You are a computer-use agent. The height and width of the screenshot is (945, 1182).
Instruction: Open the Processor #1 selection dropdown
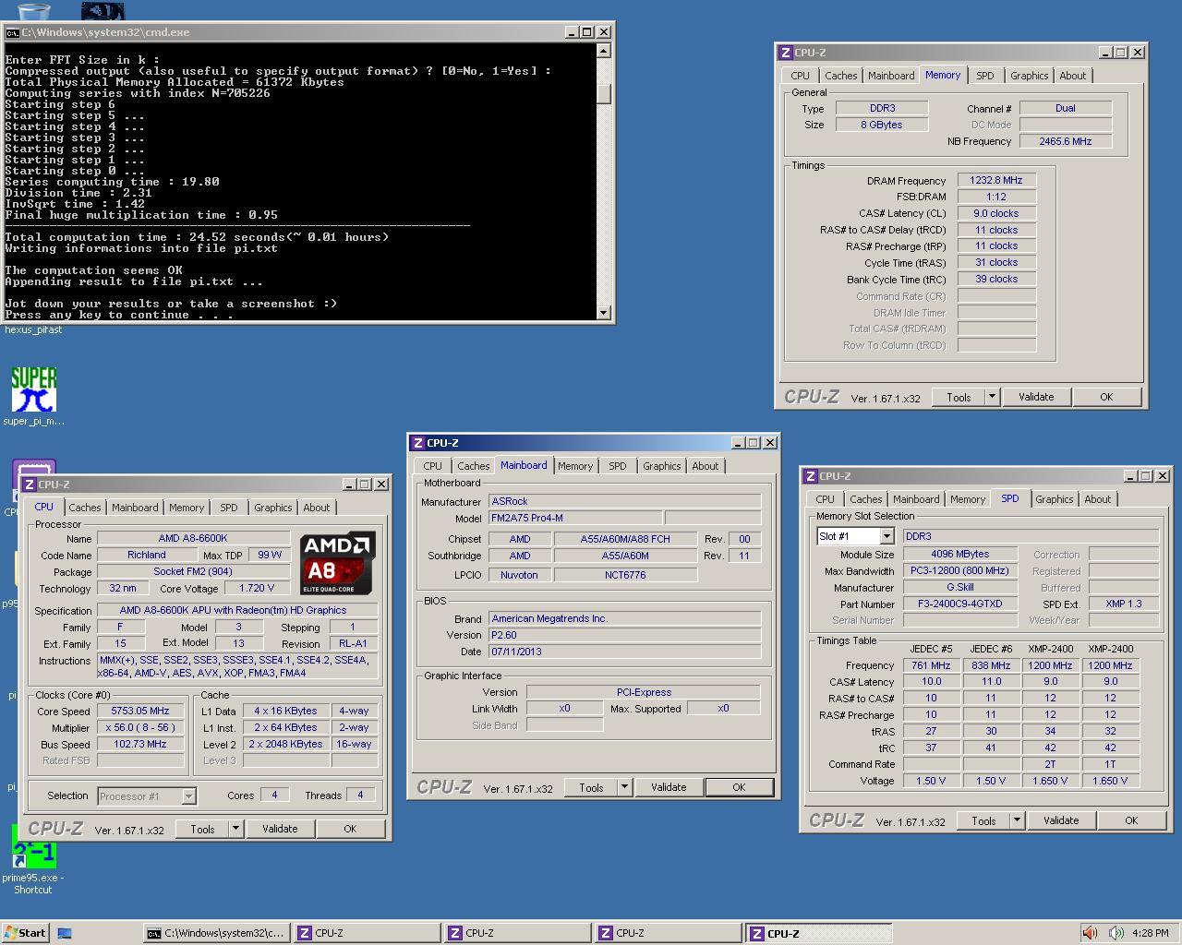[188, 795]
